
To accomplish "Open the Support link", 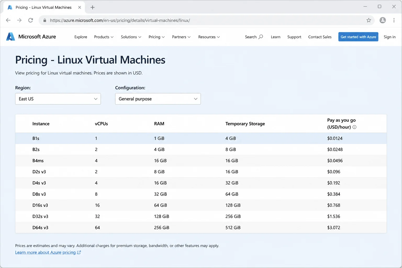I will (294, 37).
